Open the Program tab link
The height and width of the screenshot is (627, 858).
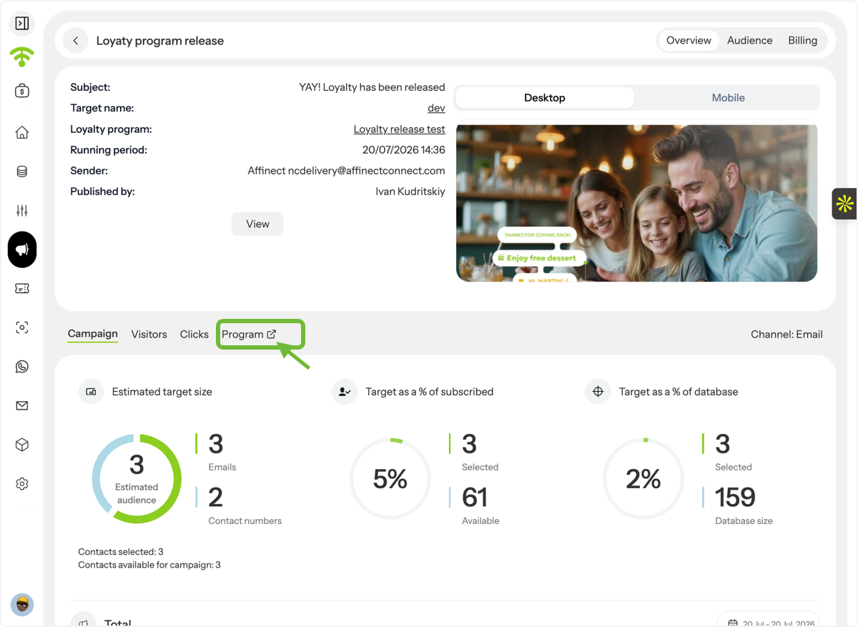[x=249, y=334]
